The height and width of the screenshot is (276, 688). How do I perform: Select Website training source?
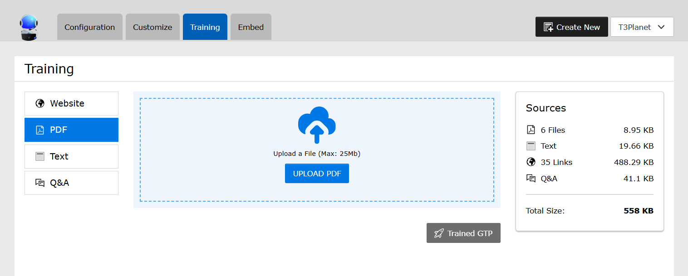[x=71, y=103]
